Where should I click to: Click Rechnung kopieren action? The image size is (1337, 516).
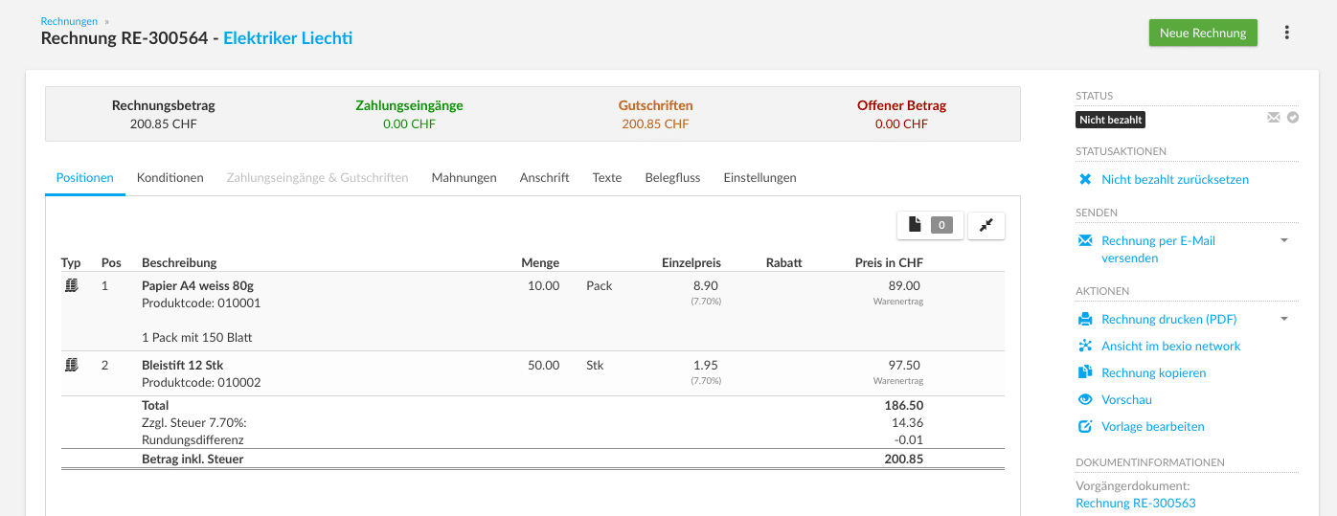coord(1153,372)
